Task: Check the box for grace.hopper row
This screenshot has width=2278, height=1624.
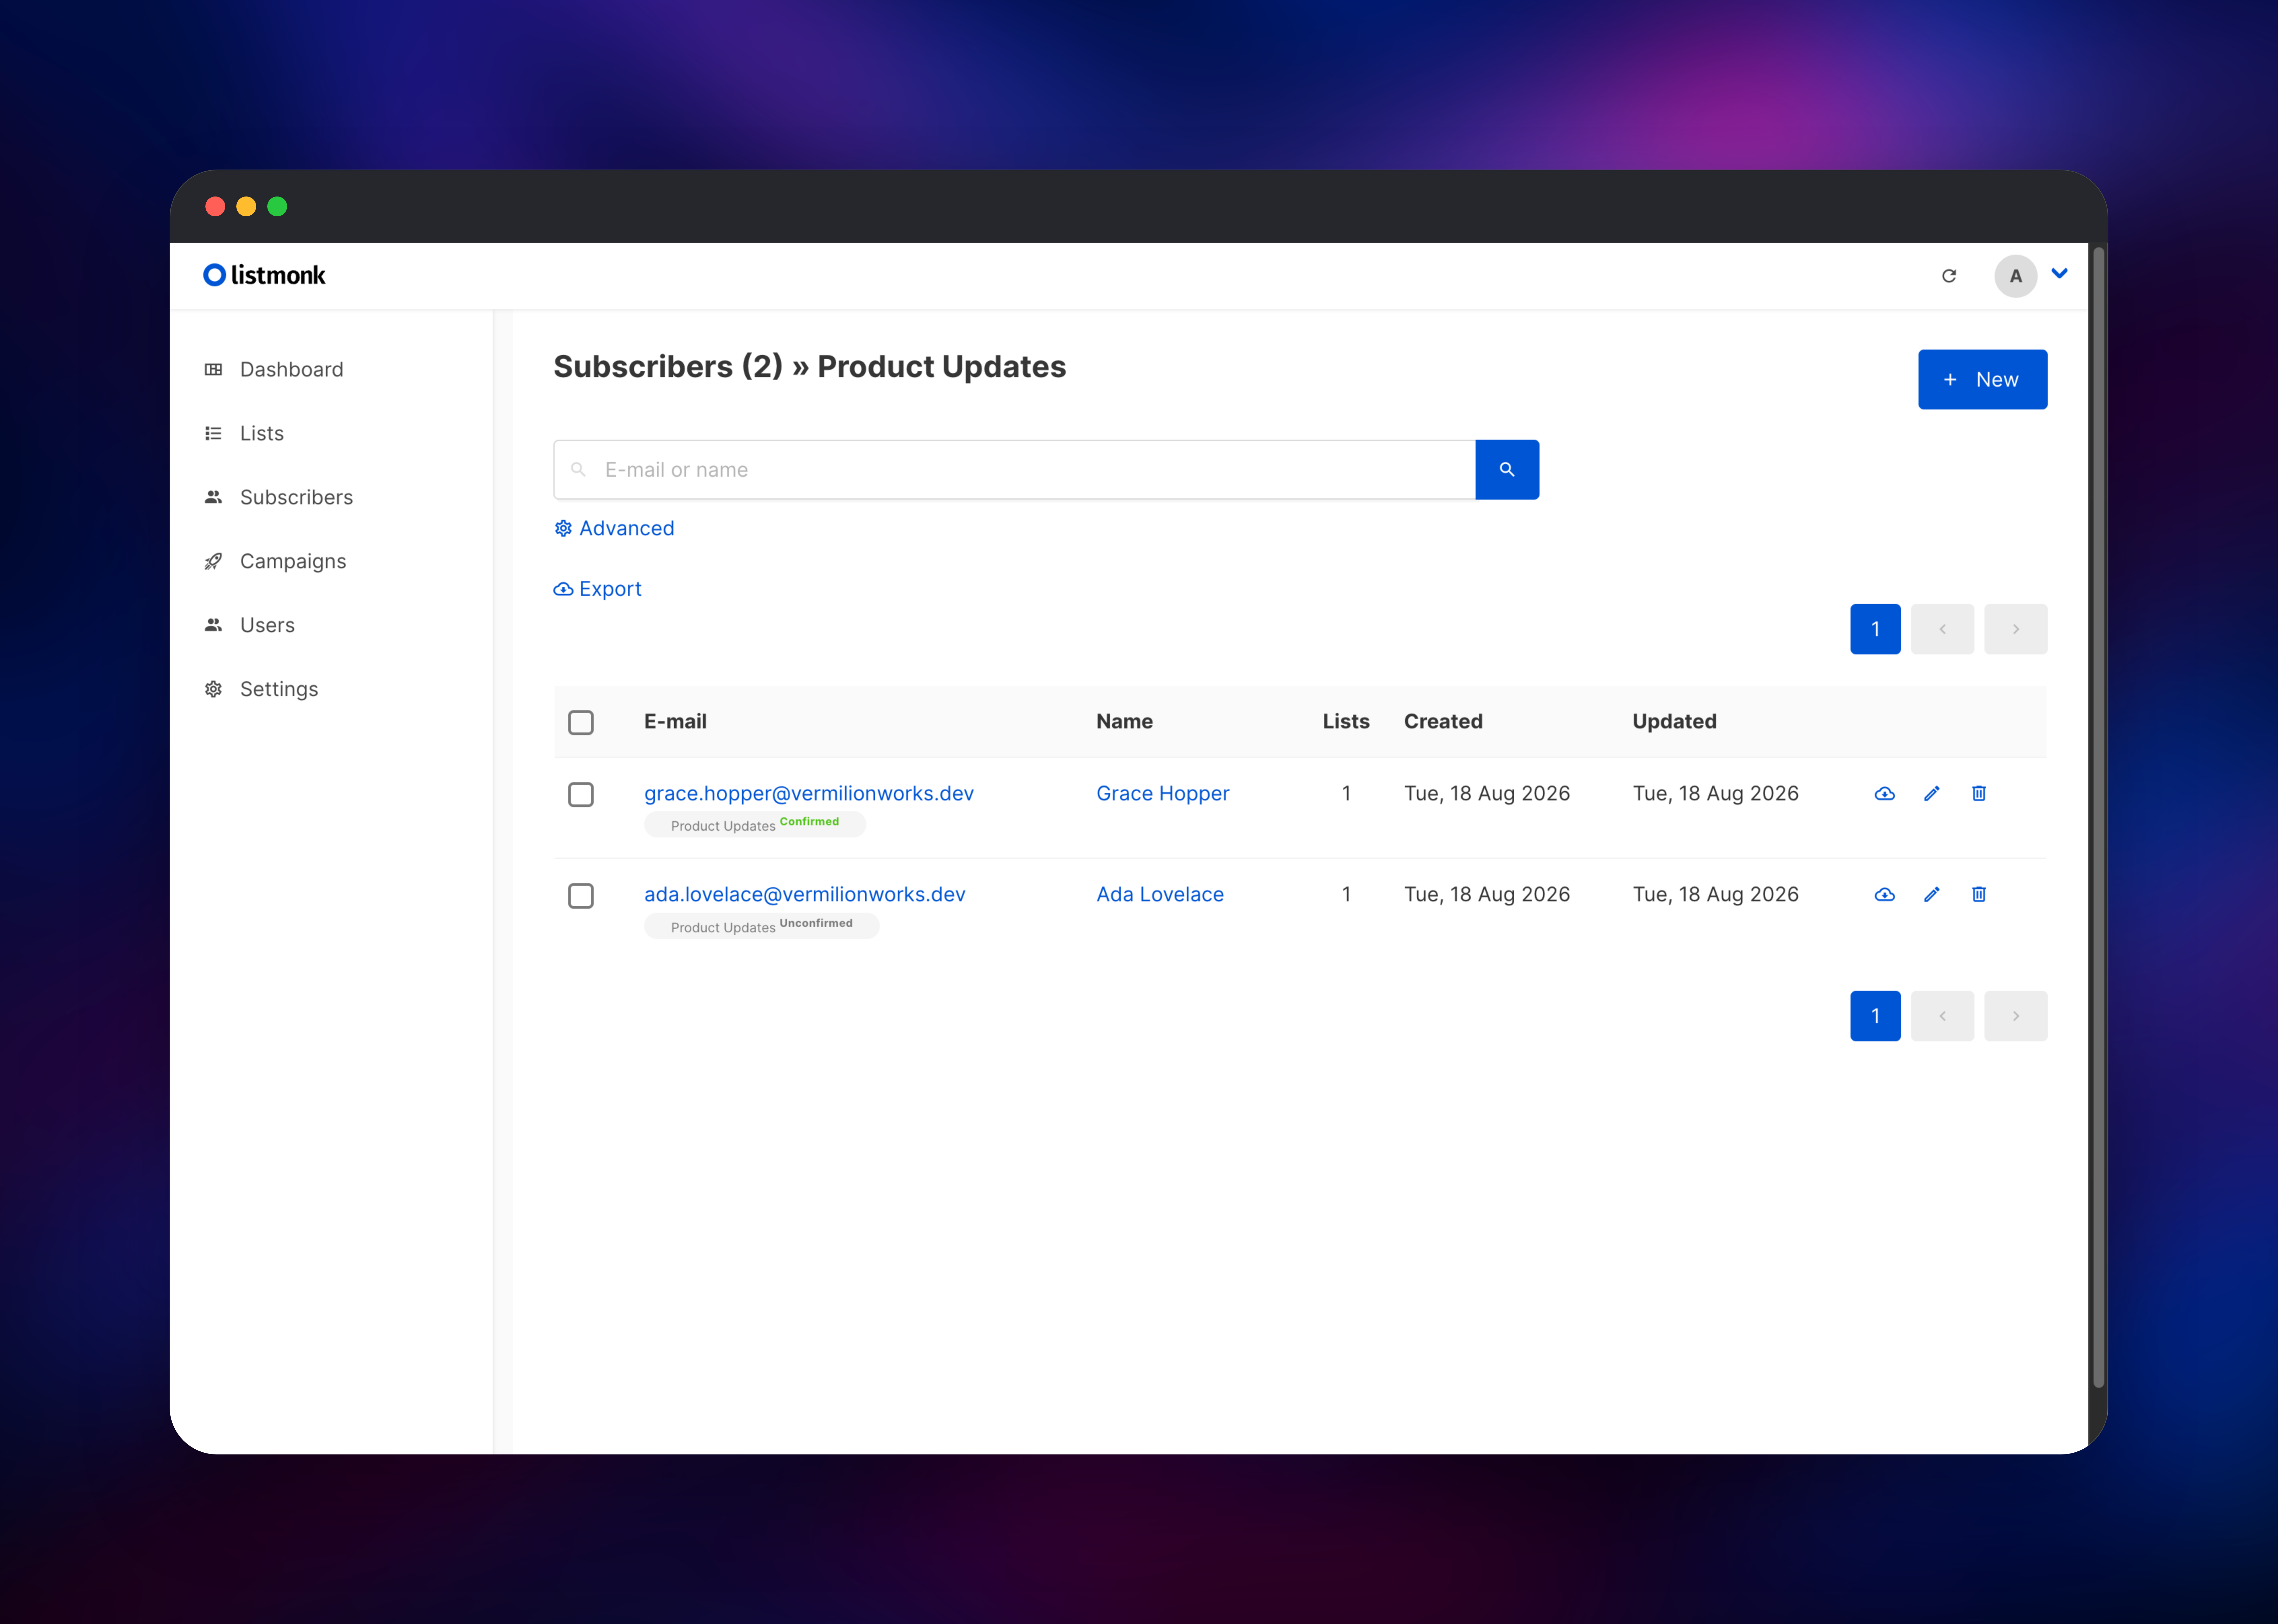Action: (x=581, y=795)
